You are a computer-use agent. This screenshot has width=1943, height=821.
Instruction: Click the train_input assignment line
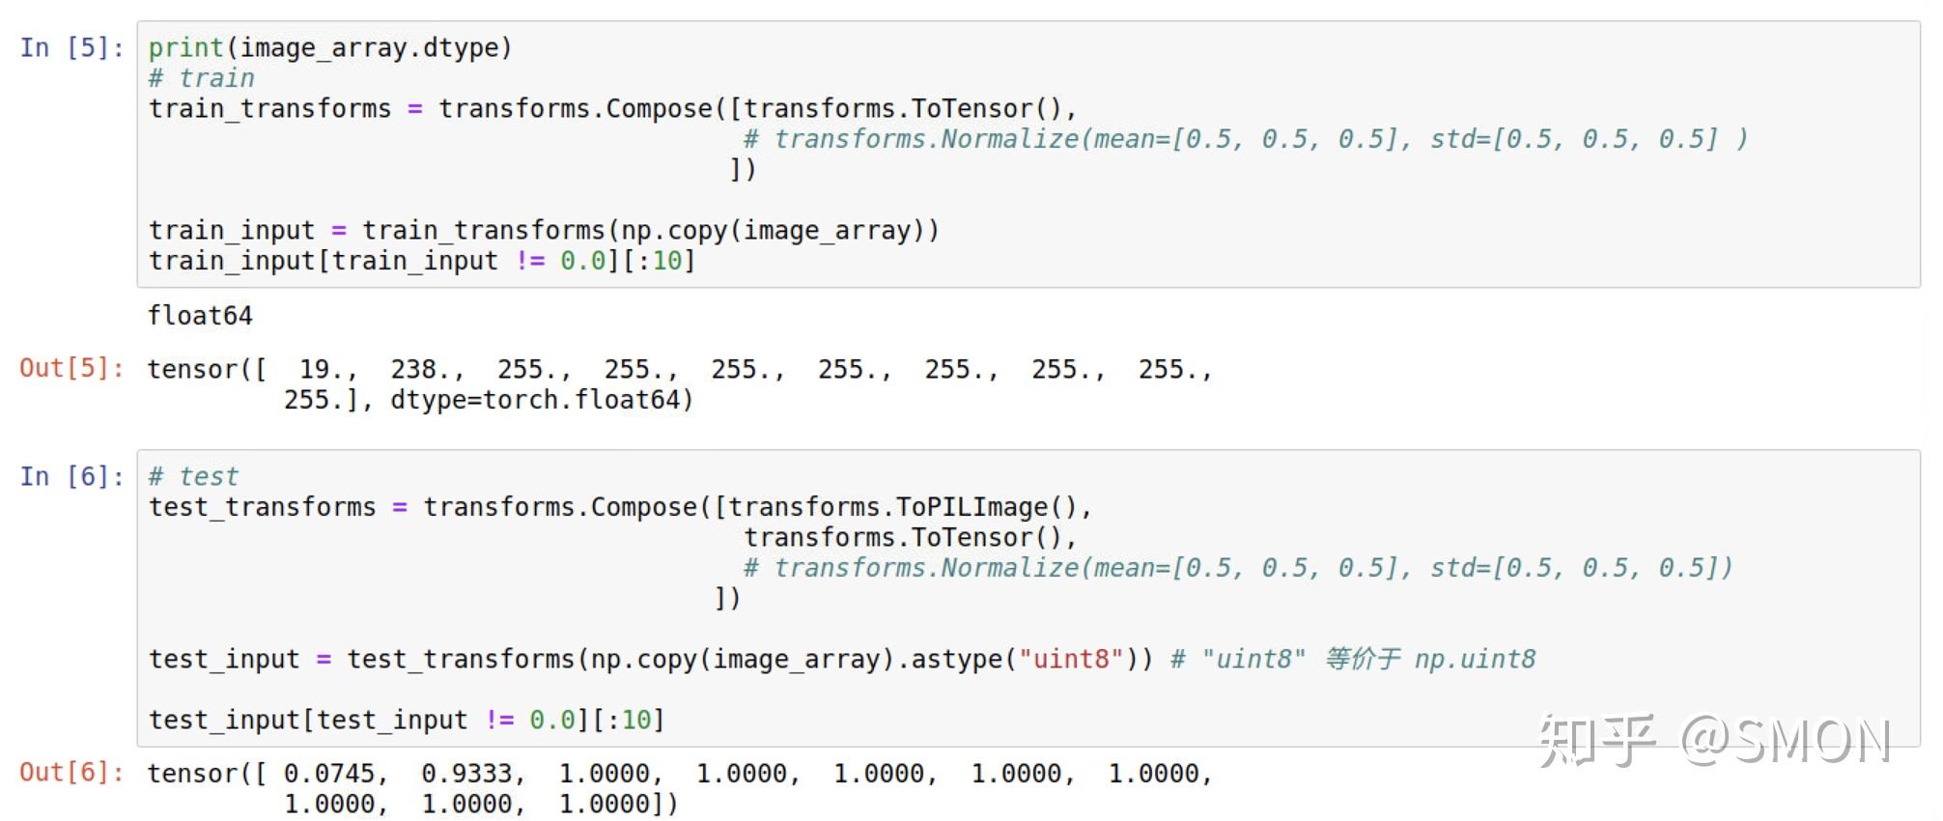click(x=544, y=230)
